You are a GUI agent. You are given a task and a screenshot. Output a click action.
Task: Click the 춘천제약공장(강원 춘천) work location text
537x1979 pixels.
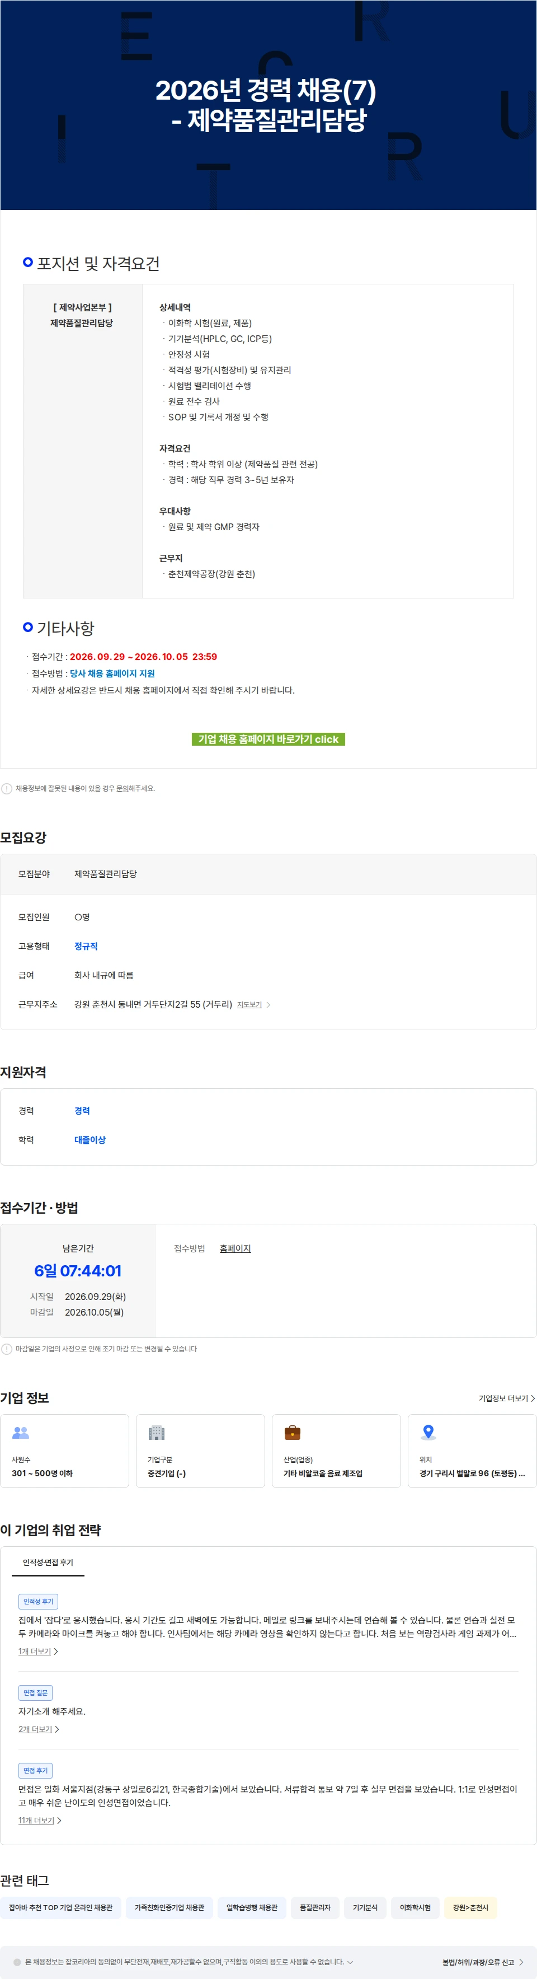pyautogui.click(x=212, y=574)
